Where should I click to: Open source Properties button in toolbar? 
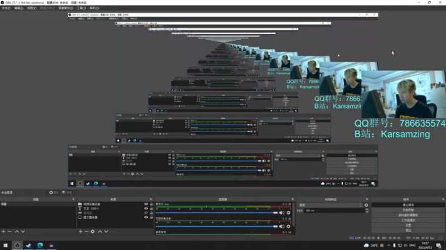(x=54, y=193)
